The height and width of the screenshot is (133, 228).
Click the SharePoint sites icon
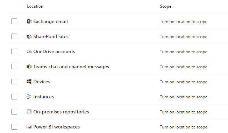[29, 36]
